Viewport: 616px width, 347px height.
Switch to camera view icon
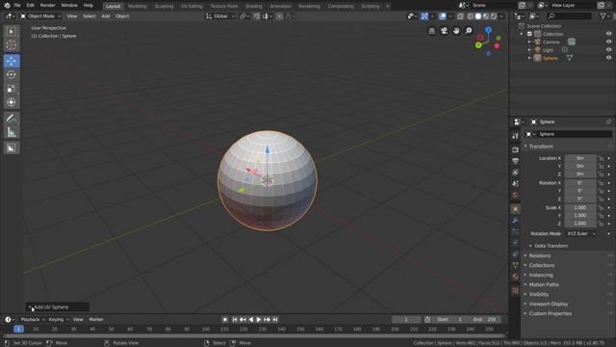click(x=444, y=31)
